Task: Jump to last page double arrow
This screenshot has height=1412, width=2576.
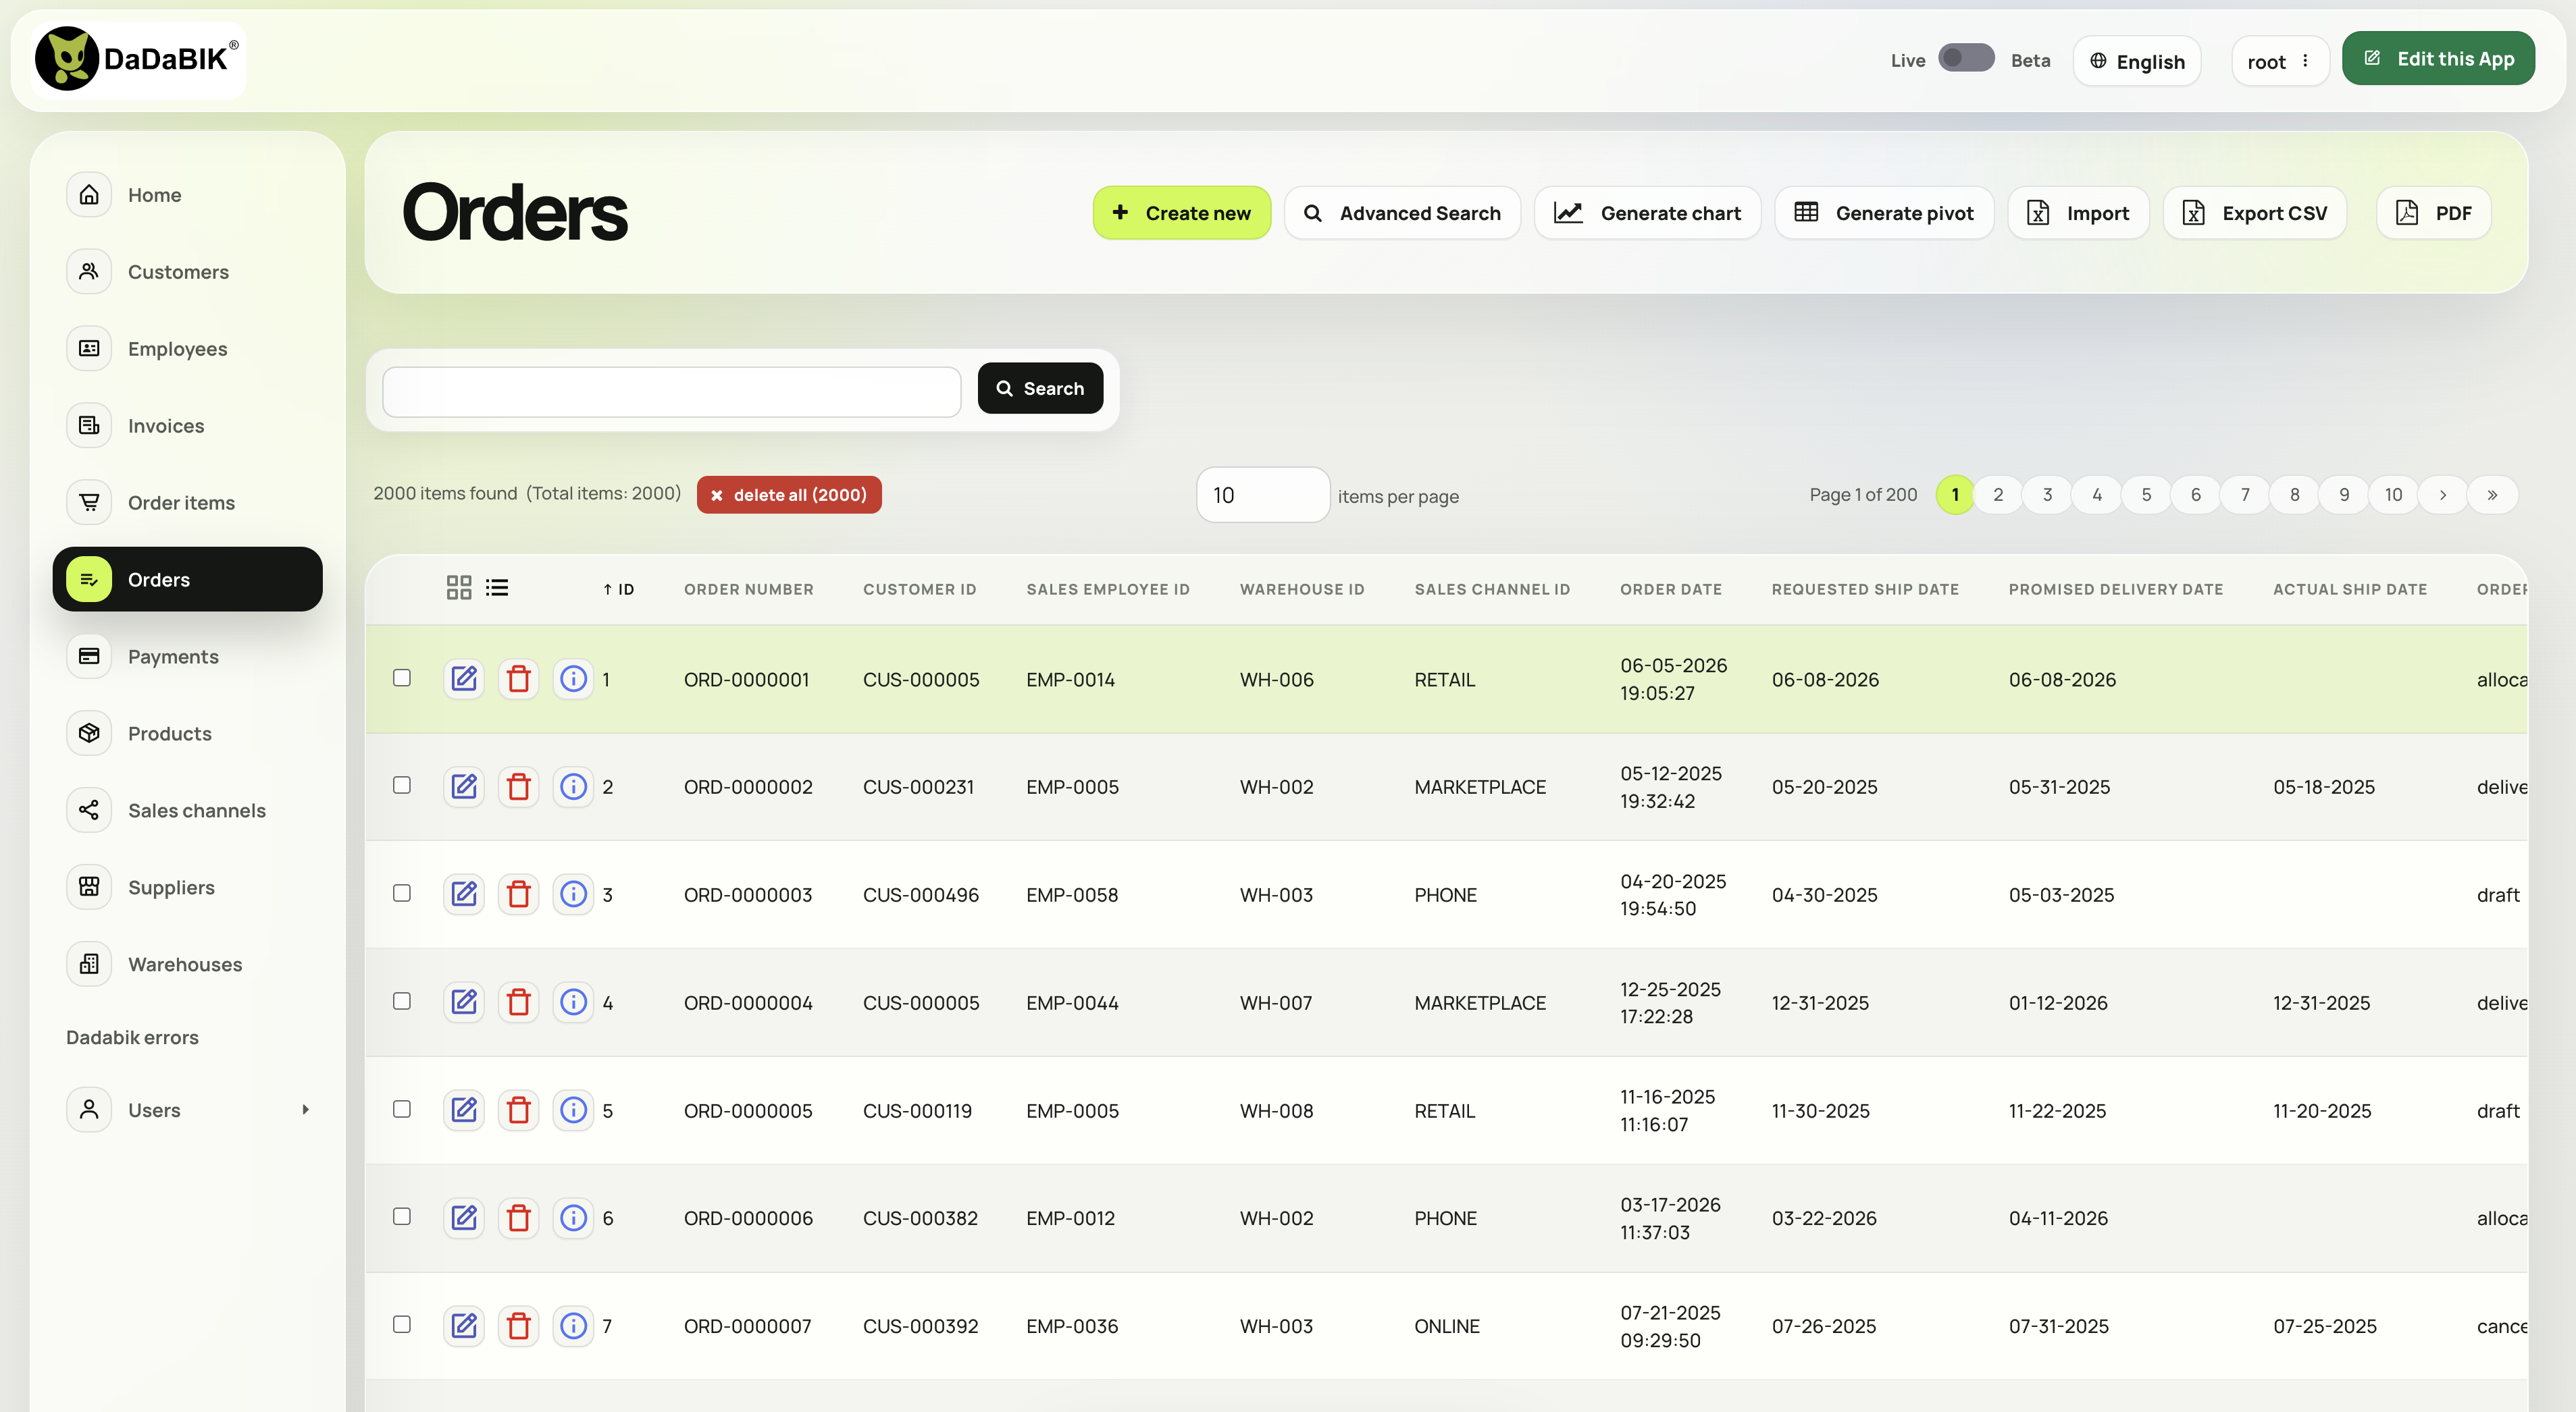Action: 2492,495
